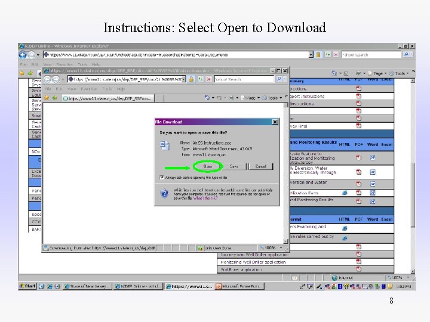Image resolution: width=430 pixels, height=322 pixels.
Task: Switch to 'State of New Jersey' taskbar button
Action: point(87,286)
